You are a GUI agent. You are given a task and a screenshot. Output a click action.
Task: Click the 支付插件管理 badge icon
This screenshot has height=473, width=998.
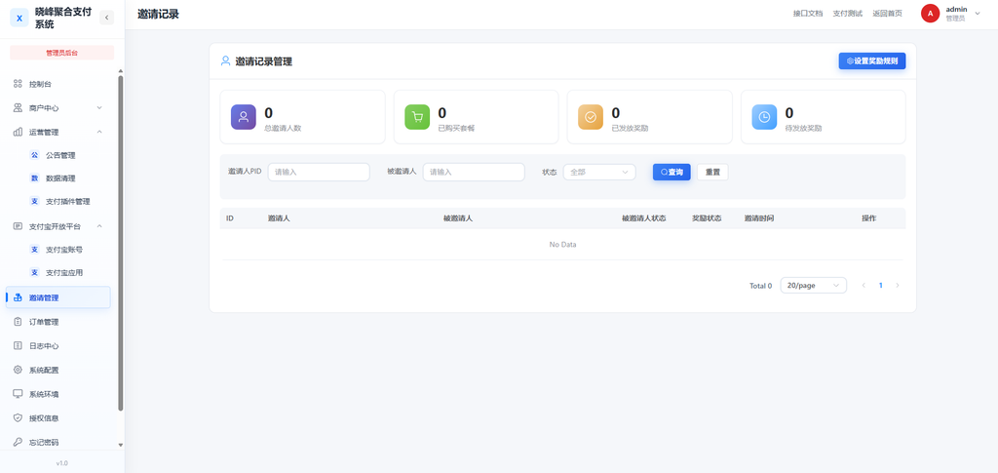[35, 201]
